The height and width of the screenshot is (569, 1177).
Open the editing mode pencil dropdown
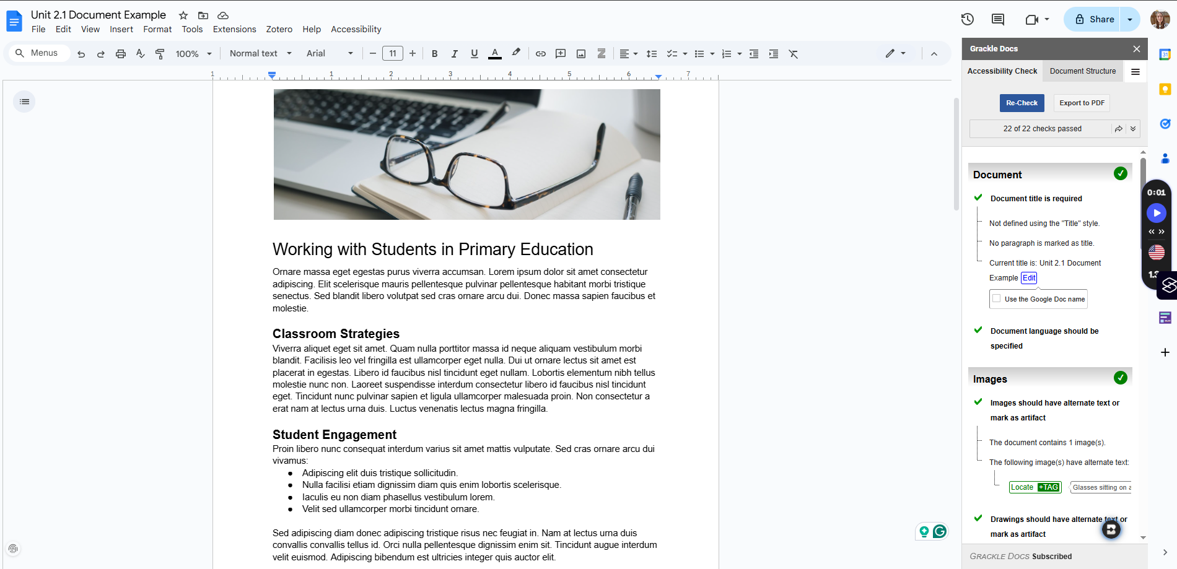pos(896,54)
